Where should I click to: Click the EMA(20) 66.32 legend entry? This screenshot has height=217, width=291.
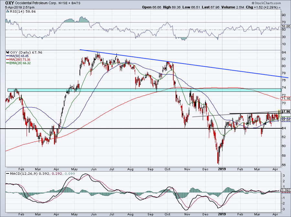pos(18,63)
